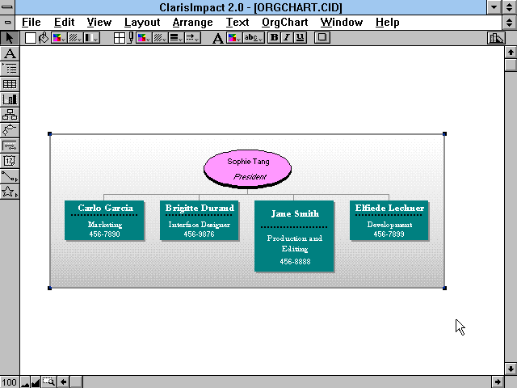Open the line width dropdown
Viewport: 517px width, 388px height.
[176, 38]
